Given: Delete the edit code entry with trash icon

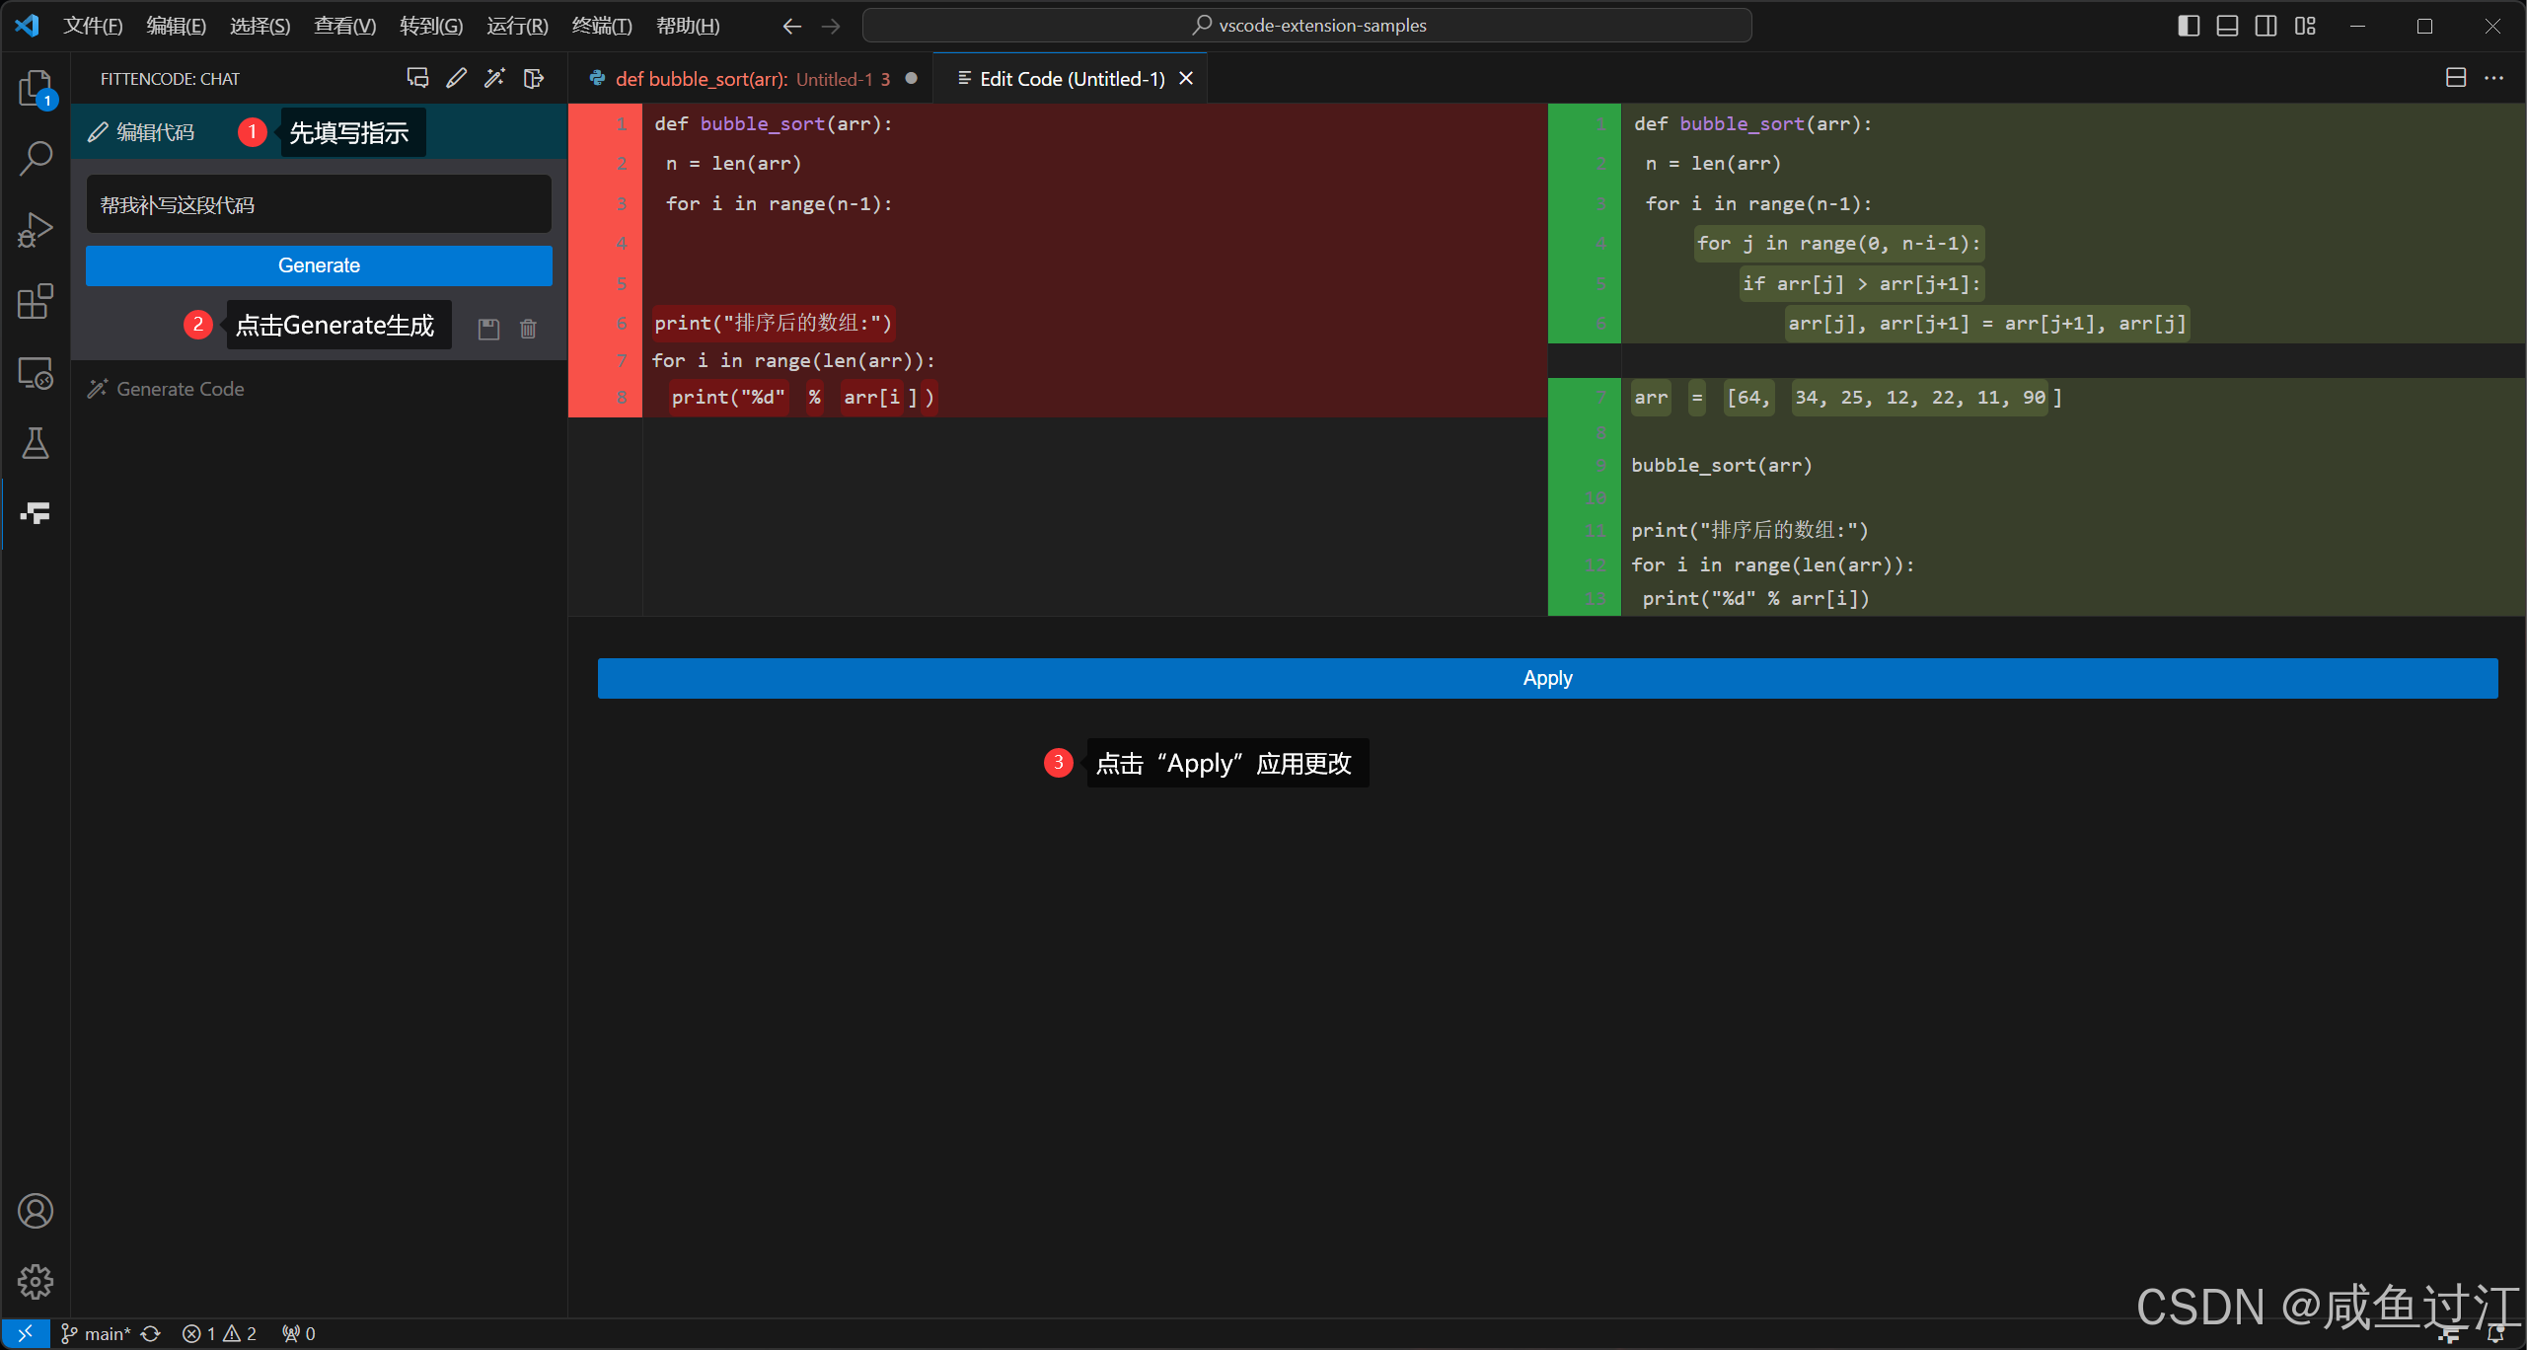Looking at the screenshot, I should pos(528,329).
